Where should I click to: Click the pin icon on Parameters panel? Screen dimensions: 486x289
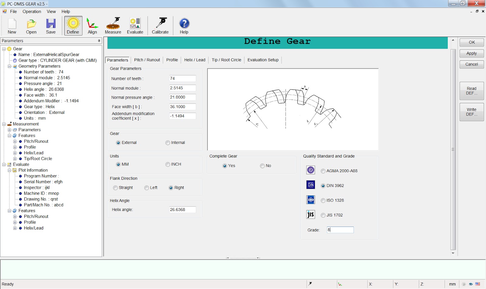[x=99, y=41]
